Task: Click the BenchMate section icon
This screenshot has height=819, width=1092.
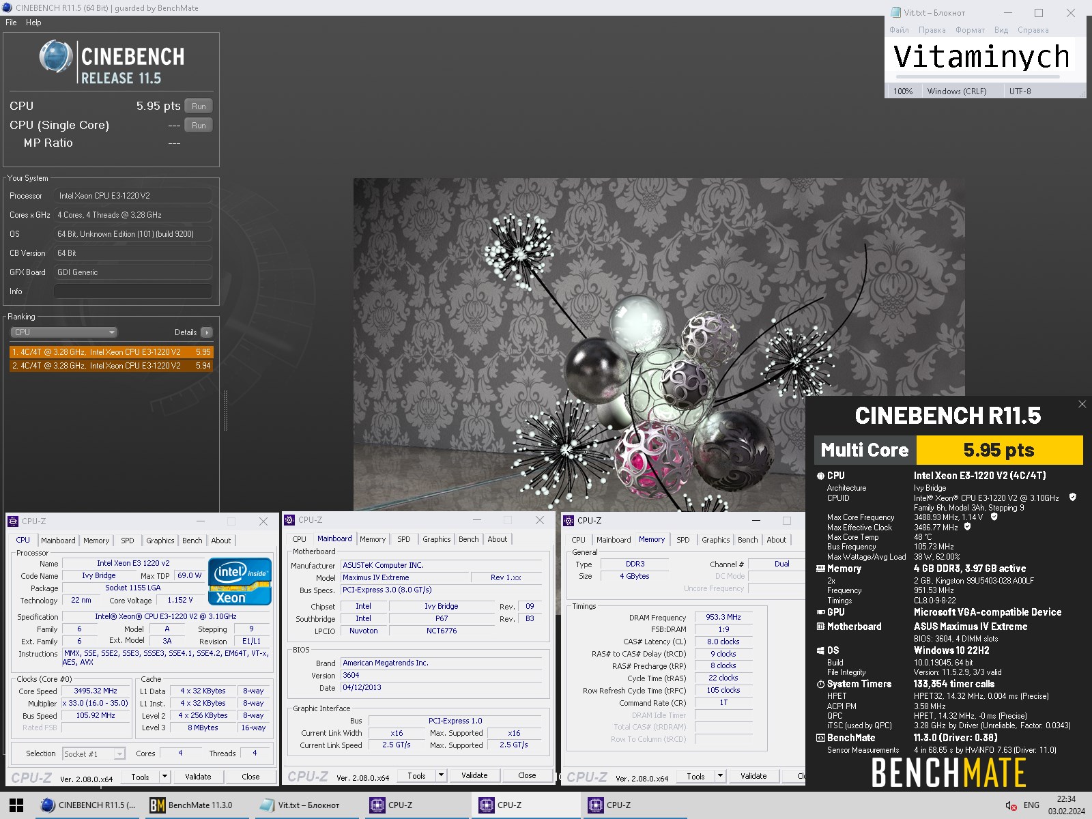Action: pos(820,738)
